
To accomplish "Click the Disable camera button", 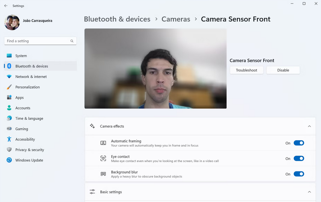I will pos(283,70).
